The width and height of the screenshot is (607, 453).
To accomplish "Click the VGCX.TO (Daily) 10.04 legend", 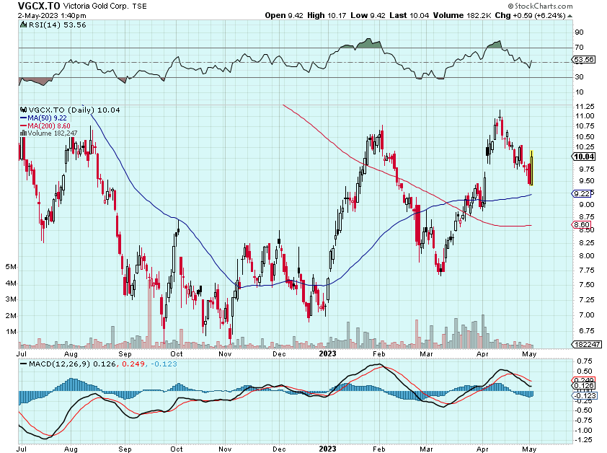I will point(74,110).
